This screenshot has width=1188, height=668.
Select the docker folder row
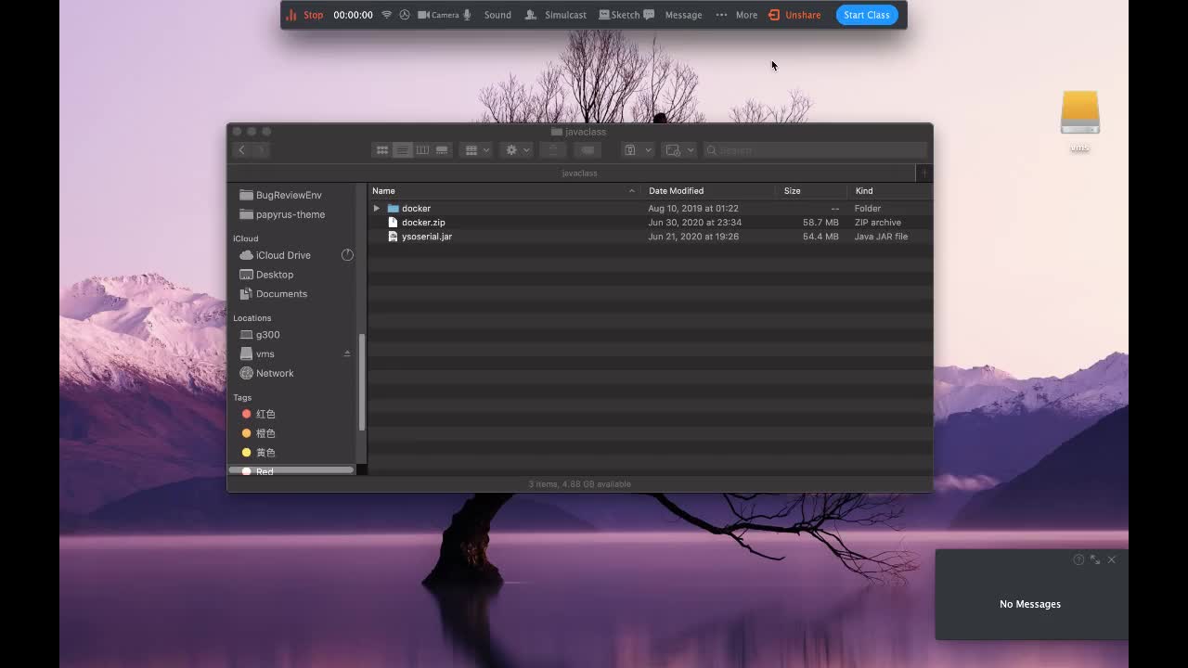[x=650, y=209]
